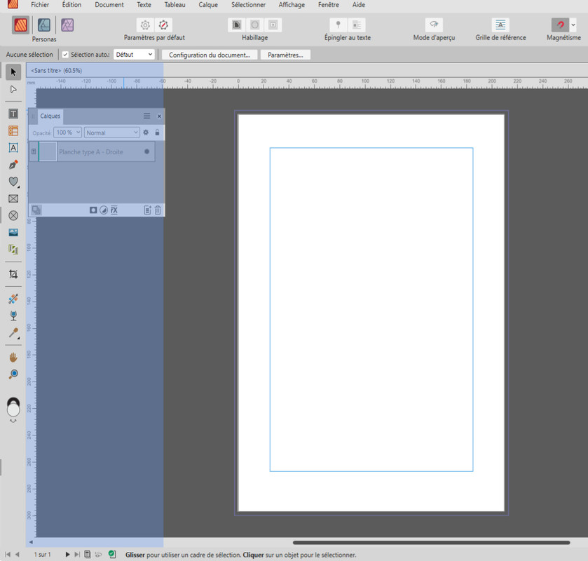
Task: Toggle edit all layers icon in Calques
Action: click(36, 210)
